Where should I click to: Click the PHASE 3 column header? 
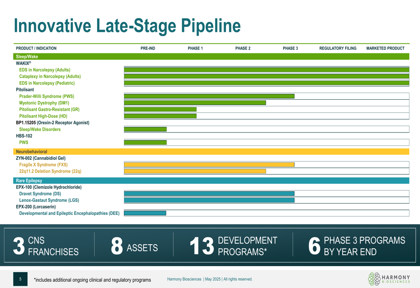click(x=290, y=48)
